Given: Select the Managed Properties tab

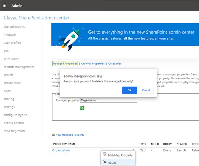Looking at the screenshot, I should coord(65,64).
